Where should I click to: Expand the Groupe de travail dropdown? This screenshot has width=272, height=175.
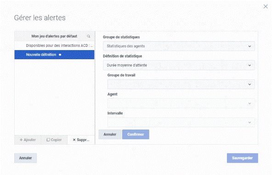(181, 85)
